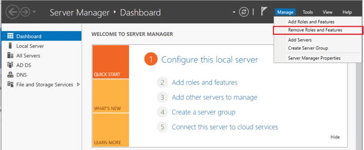This screenshot has height=150, width=364.
Task: Open the notifications flag icon
Action: 264,11
